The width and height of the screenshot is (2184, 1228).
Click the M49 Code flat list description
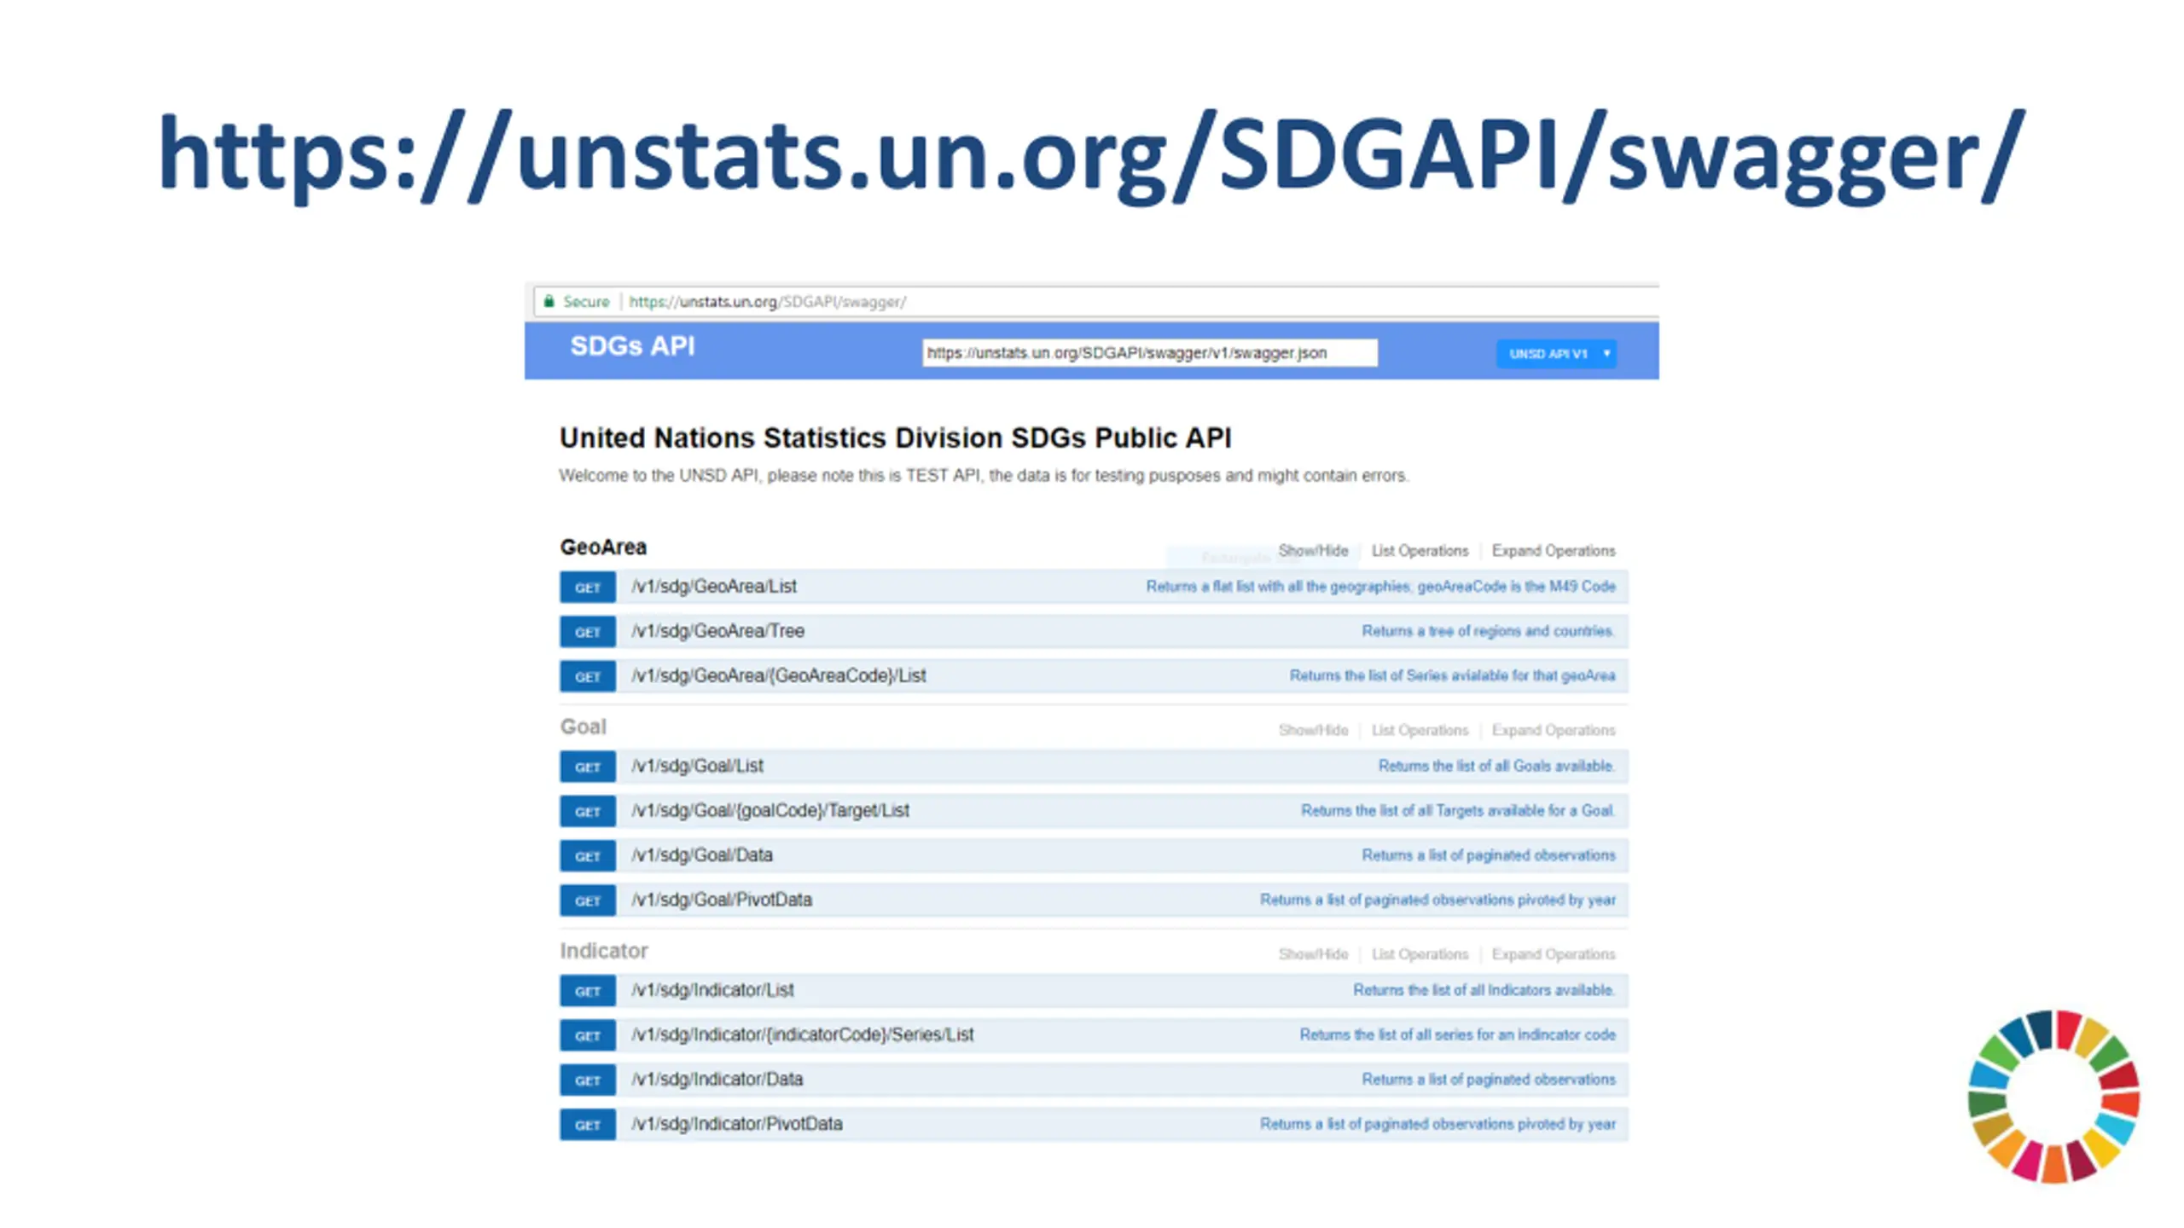pos(1380,587)
